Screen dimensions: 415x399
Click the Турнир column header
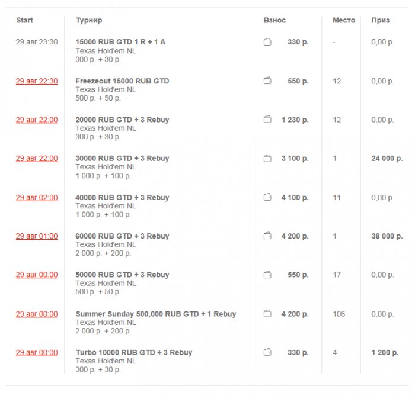[x=89, y=20]
